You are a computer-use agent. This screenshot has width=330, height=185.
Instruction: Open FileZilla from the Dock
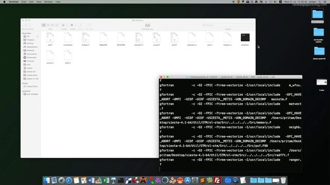(x=217, y=180)
